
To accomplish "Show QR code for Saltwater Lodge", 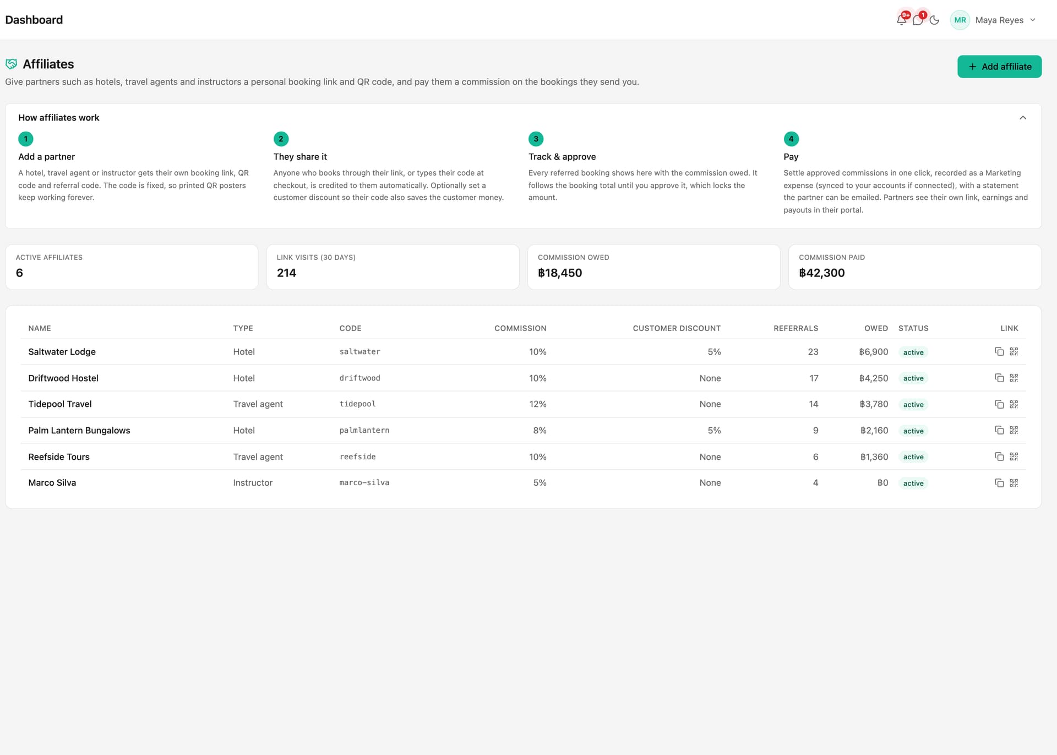I will (x=1014, y=351).
